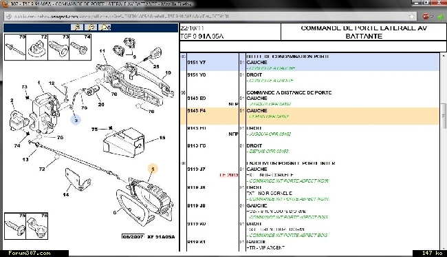Click the page title 'COMMANDE DE PORTE LATERALE AV BATTANTE'

(x=364, y=32)
